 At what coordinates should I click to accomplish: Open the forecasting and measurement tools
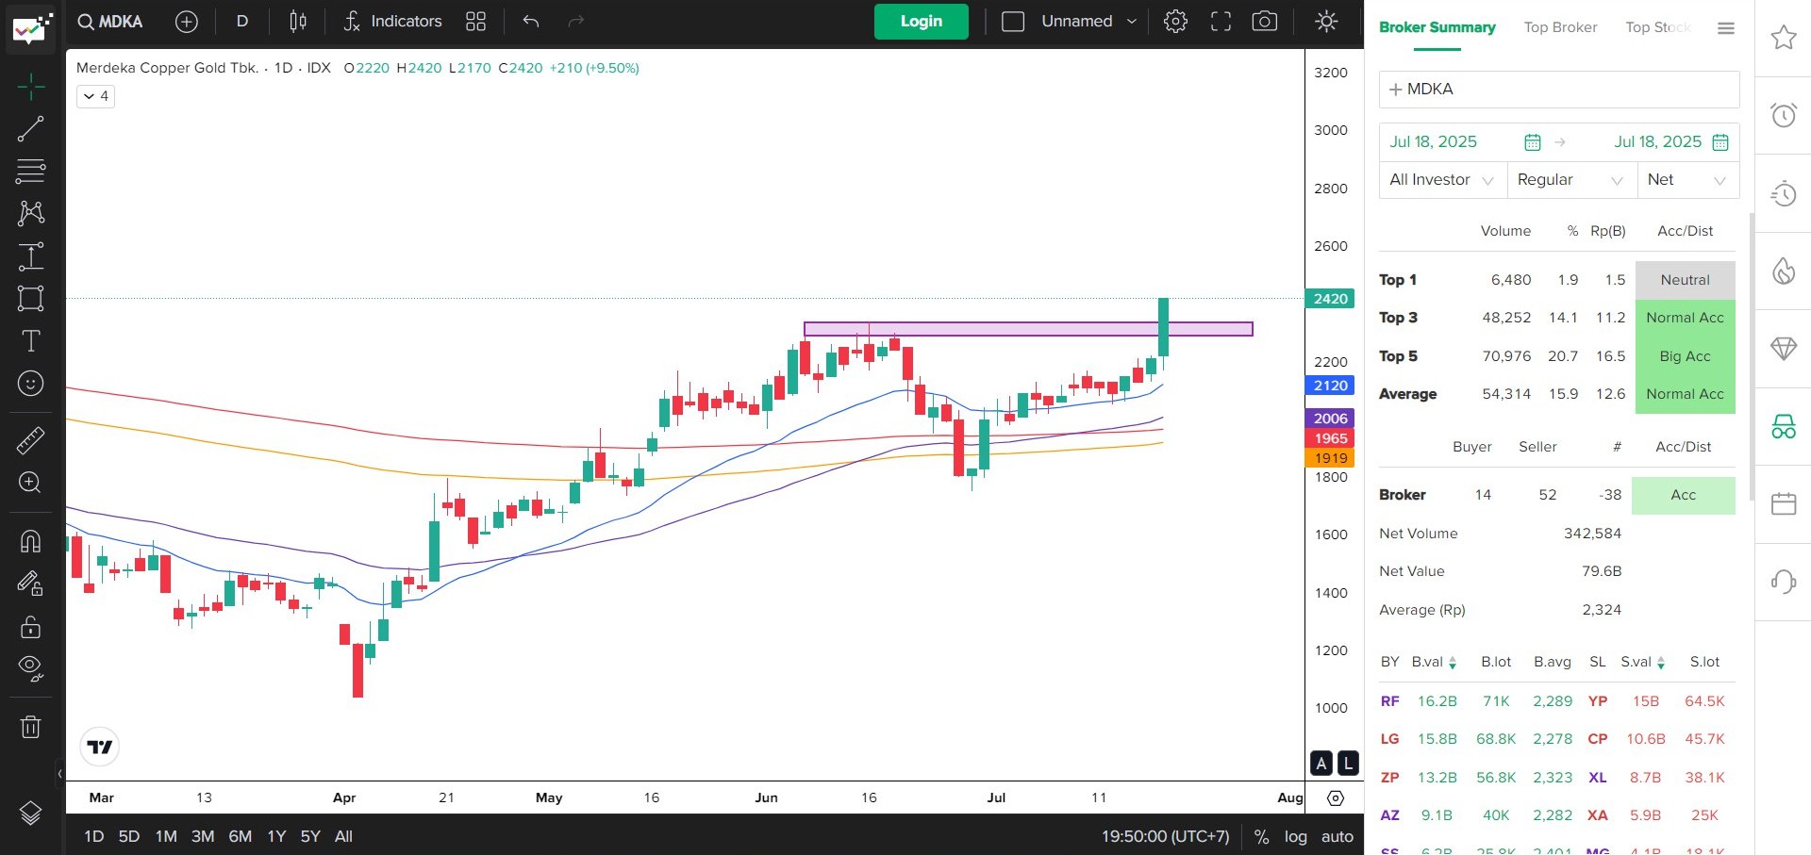pos(31,255)
